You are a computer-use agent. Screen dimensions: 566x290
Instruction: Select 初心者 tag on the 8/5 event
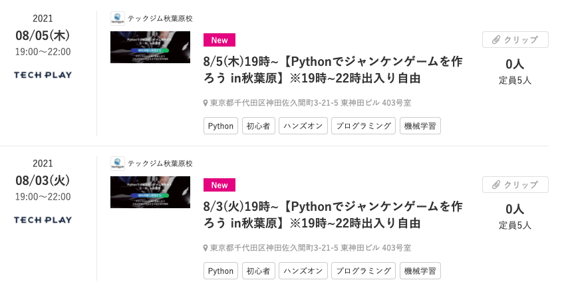257,126
